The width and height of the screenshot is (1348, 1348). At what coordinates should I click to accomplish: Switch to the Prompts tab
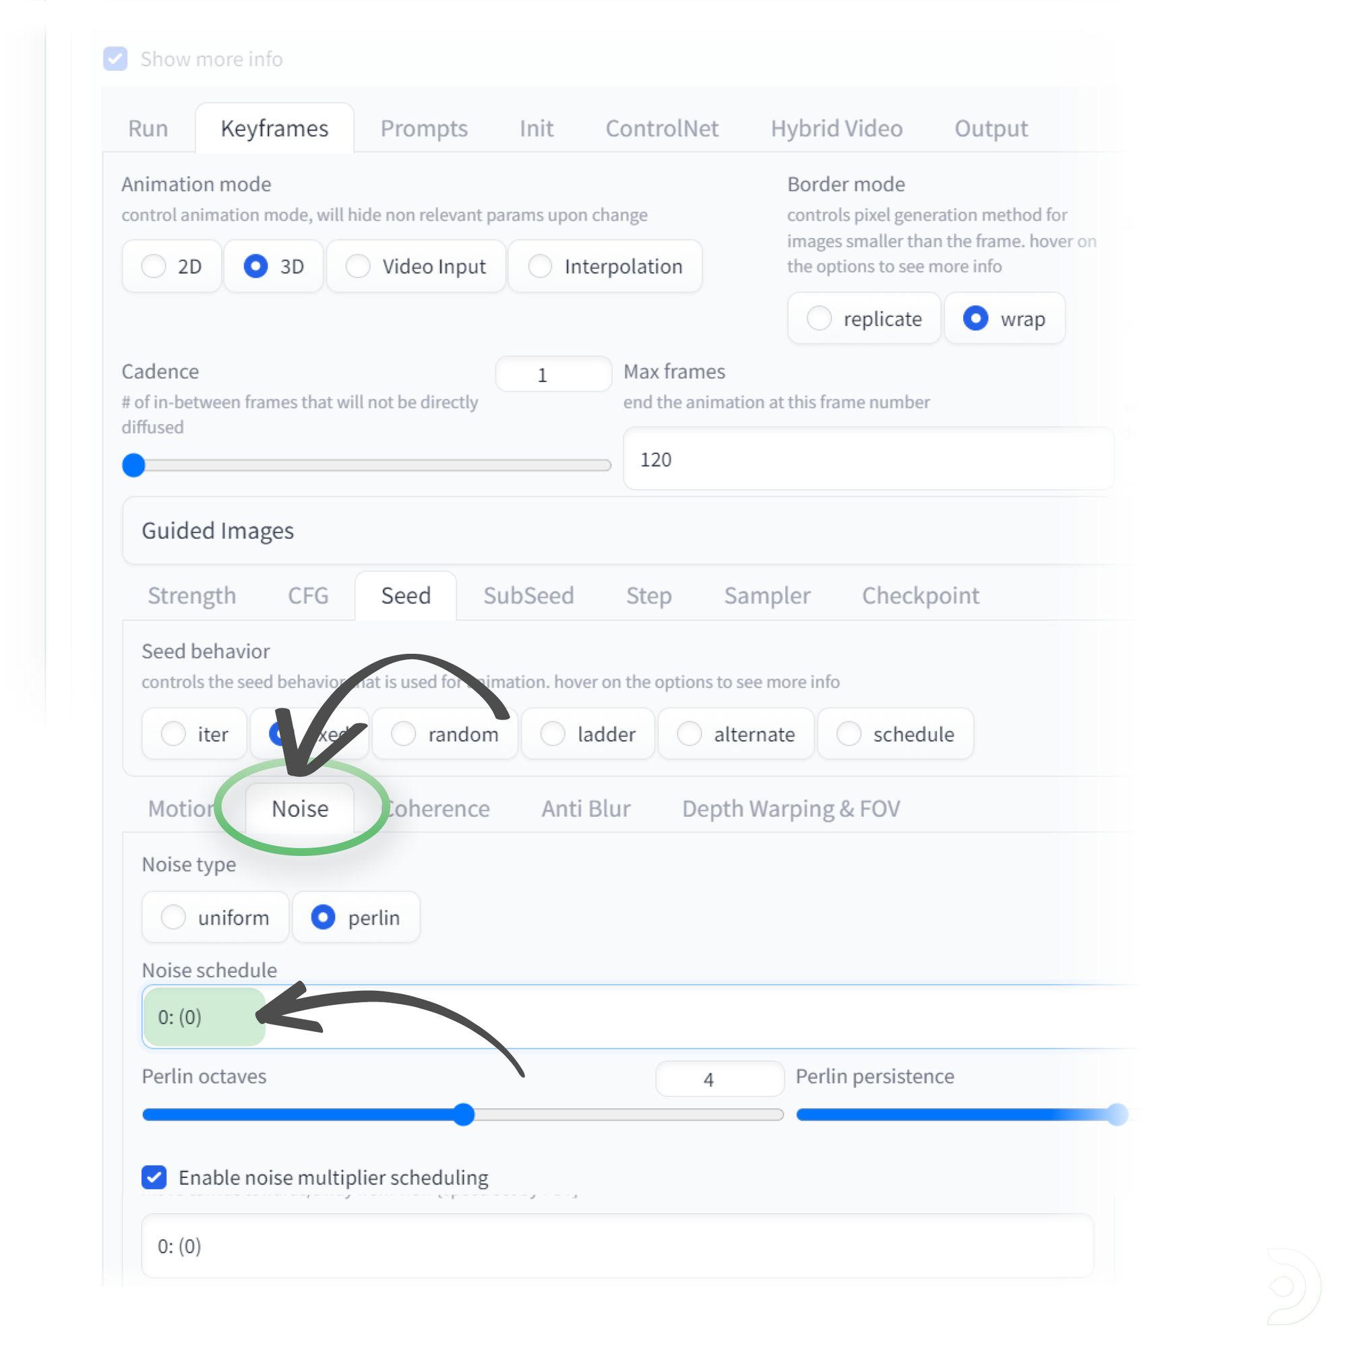pos(423,128)
